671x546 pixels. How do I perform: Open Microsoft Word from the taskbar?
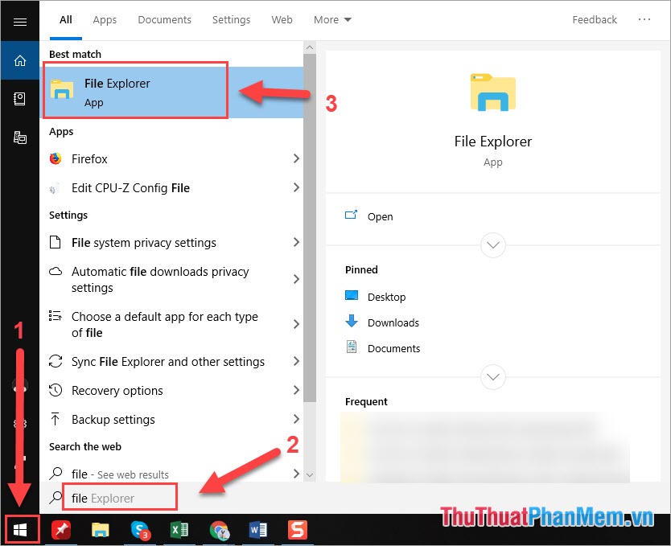point(258,529)
